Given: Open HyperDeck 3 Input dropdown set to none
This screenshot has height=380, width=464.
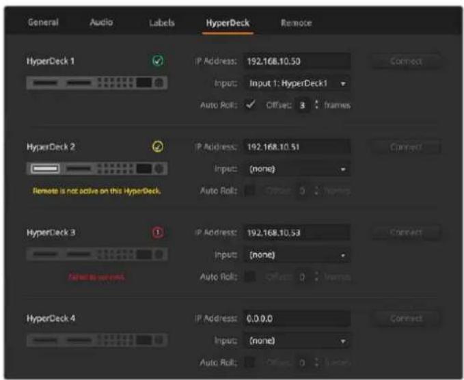Looking at the screenshot, I should (x=297, y=255).
